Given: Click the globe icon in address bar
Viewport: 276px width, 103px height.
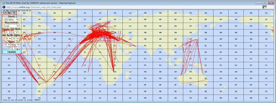Looking at the screenshot, I should 3,7.
